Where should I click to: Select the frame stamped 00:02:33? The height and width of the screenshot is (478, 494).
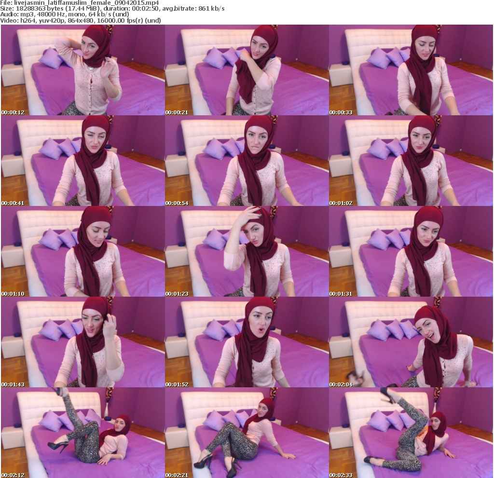point(411,433)
